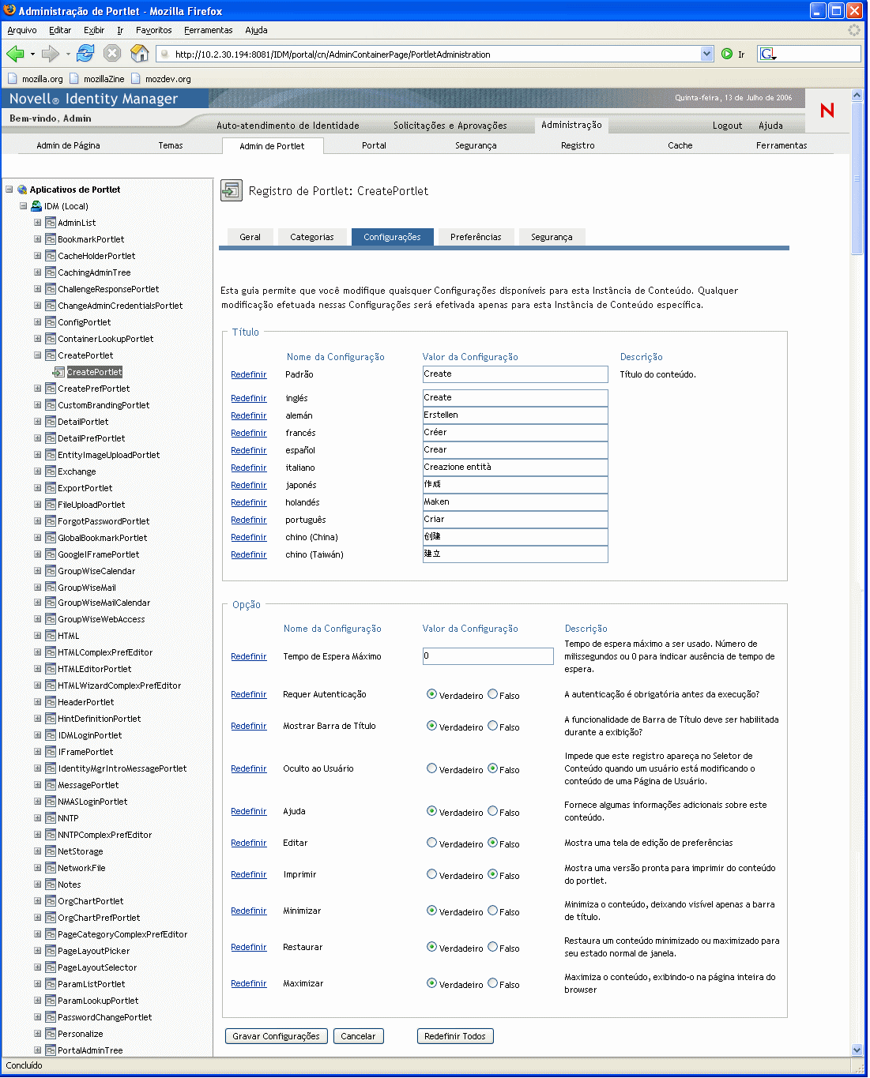
Task: Click the green Go icon beside address bar
Action: [727, 54]
